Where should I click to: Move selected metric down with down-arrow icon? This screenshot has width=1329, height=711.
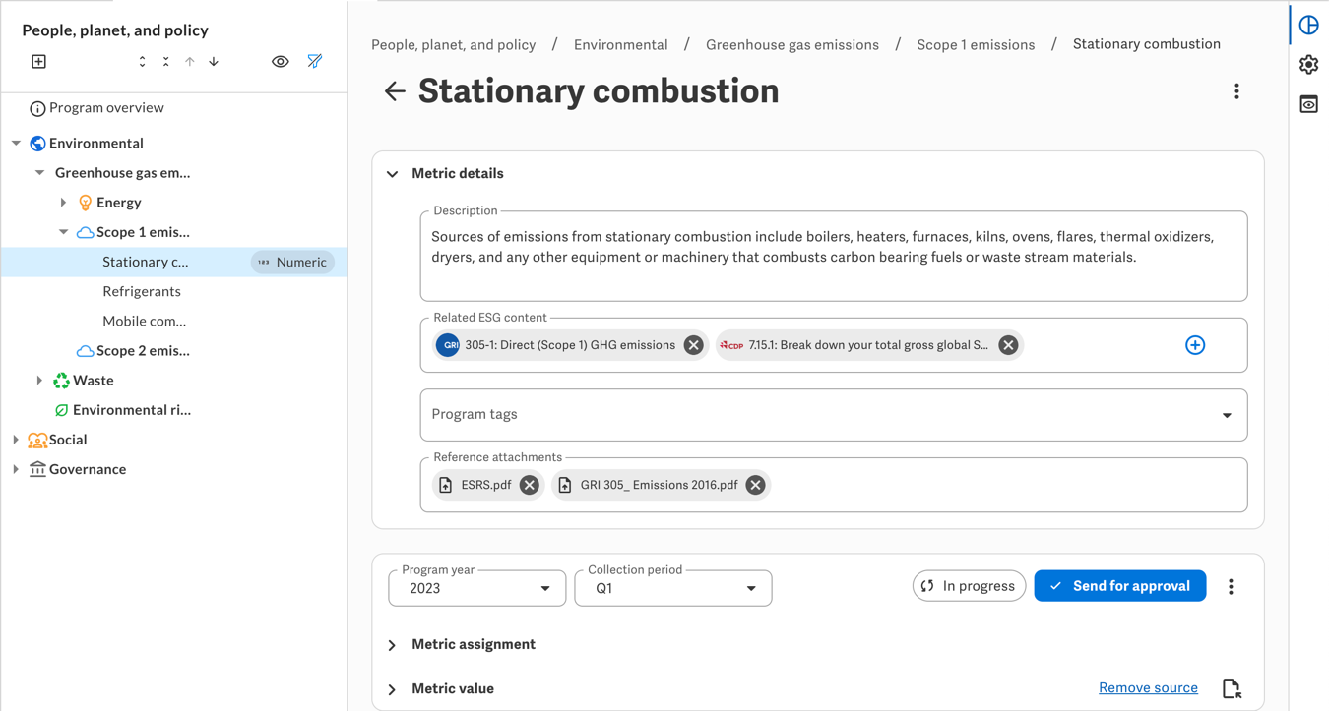point(213,61)
